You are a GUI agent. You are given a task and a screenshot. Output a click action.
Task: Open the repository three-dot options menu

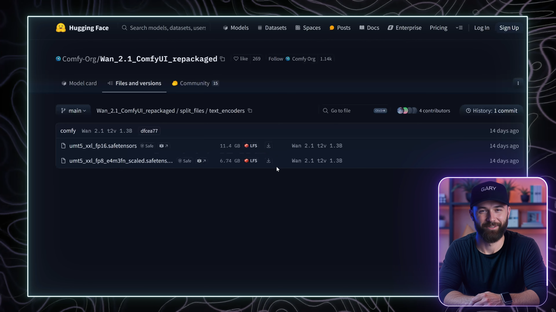coord(518,83)
